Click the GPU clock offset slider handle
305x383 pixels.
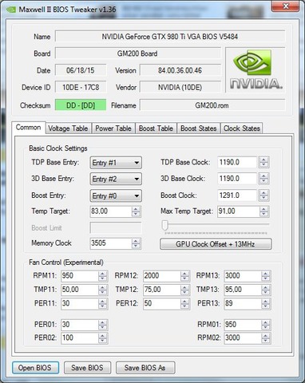tap(165, 225)
